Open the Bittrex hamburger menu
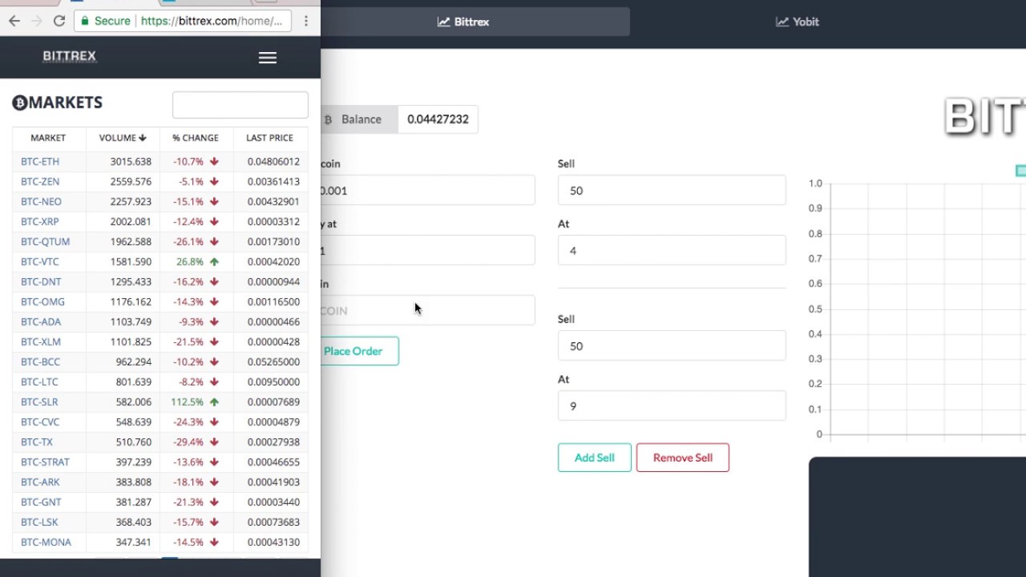This screenshot has height=577, width=1026. pos(268,58)
